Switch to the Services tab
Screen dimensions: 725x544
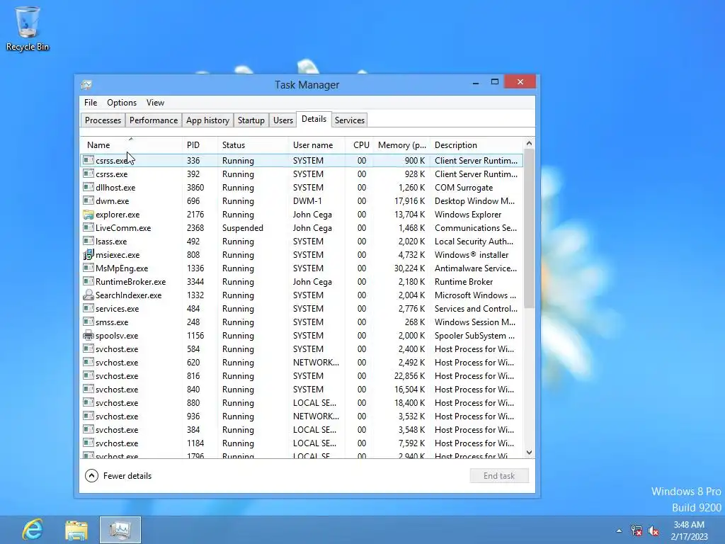[x=350, y=120]
